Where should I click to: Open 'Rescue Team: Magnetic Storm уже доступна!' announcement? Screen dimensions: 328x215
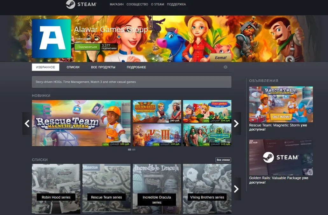coord(278,127)
